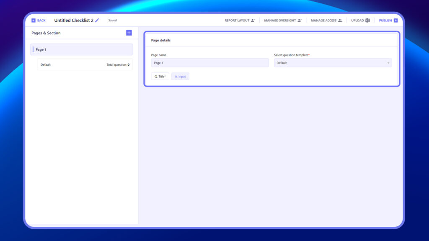Click the Pages & Section heading
429x241 pixels.
[46, 33]
